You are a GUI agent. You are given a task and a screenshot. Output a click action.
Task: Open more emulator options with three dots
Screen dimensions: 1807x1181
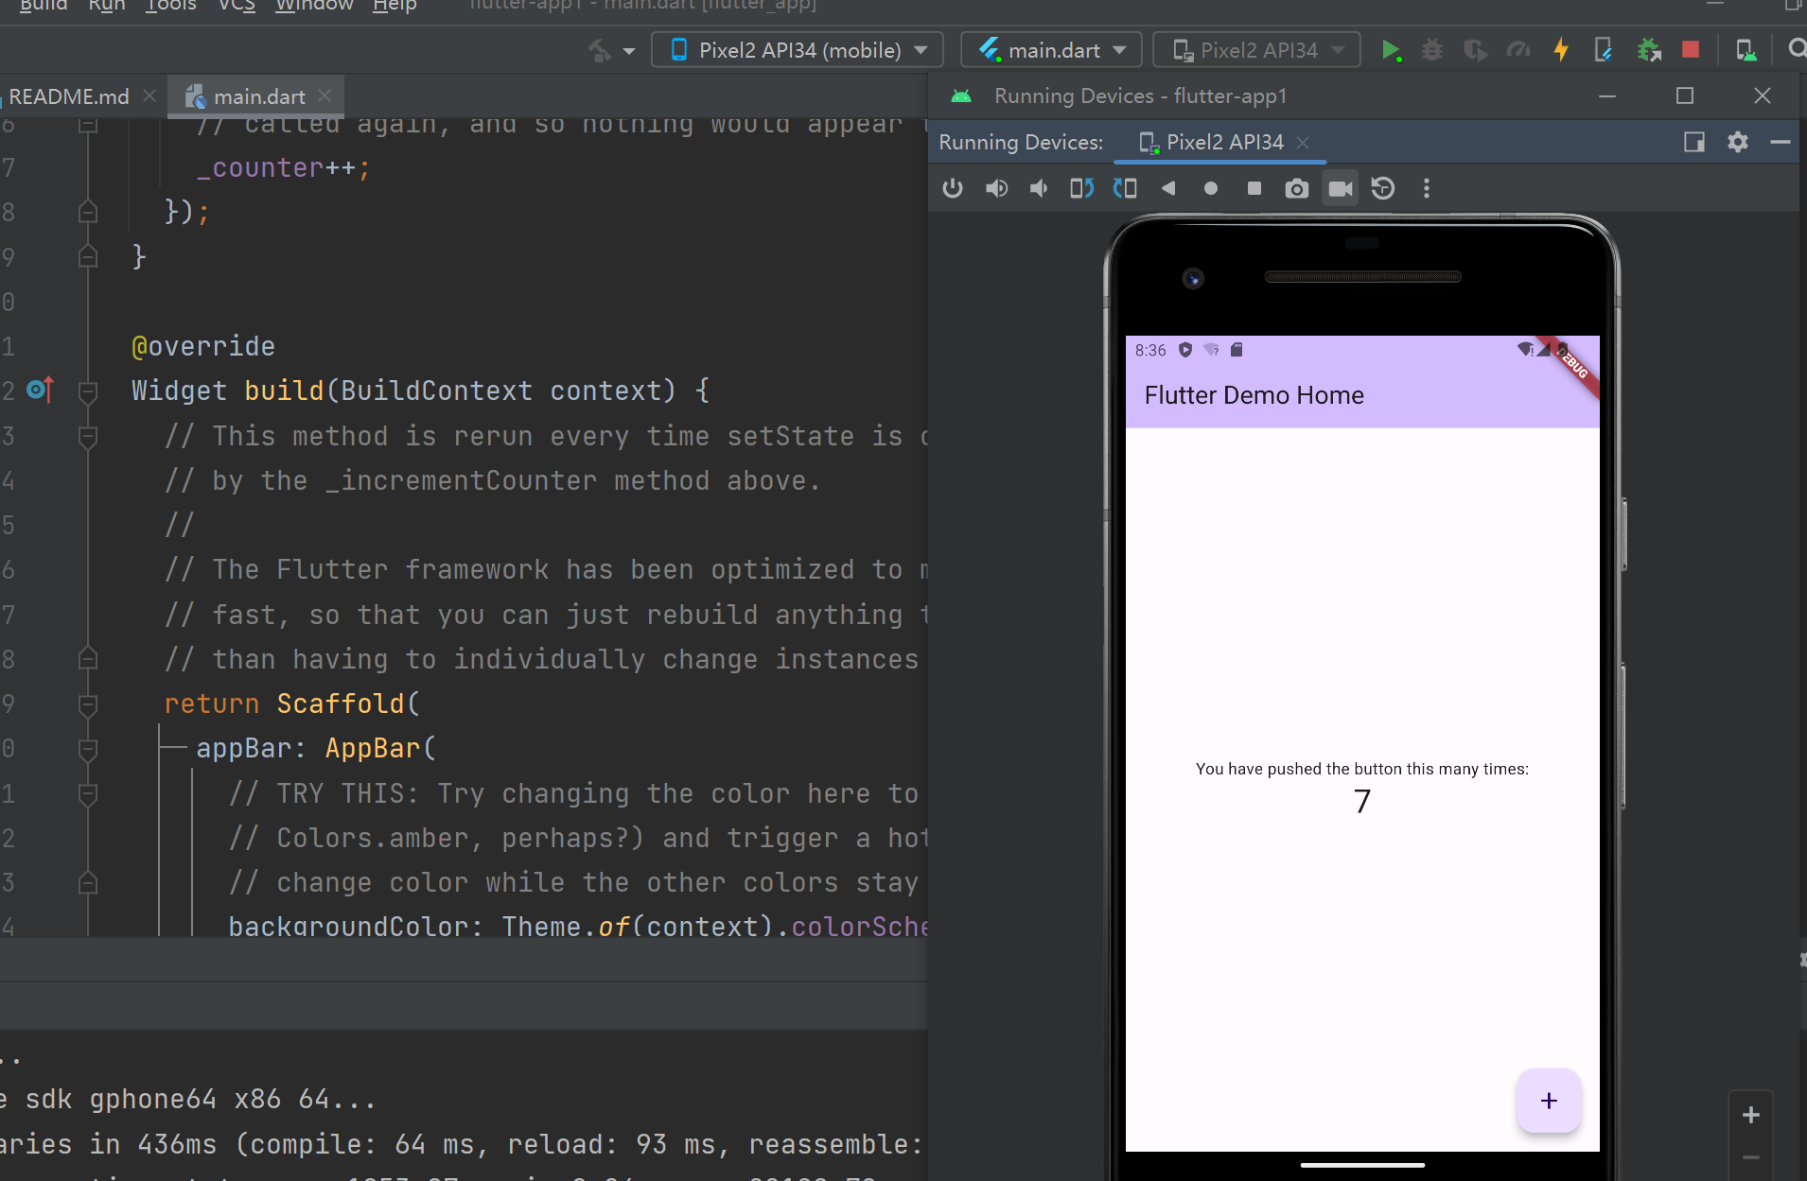click(x=1426, y=188)
